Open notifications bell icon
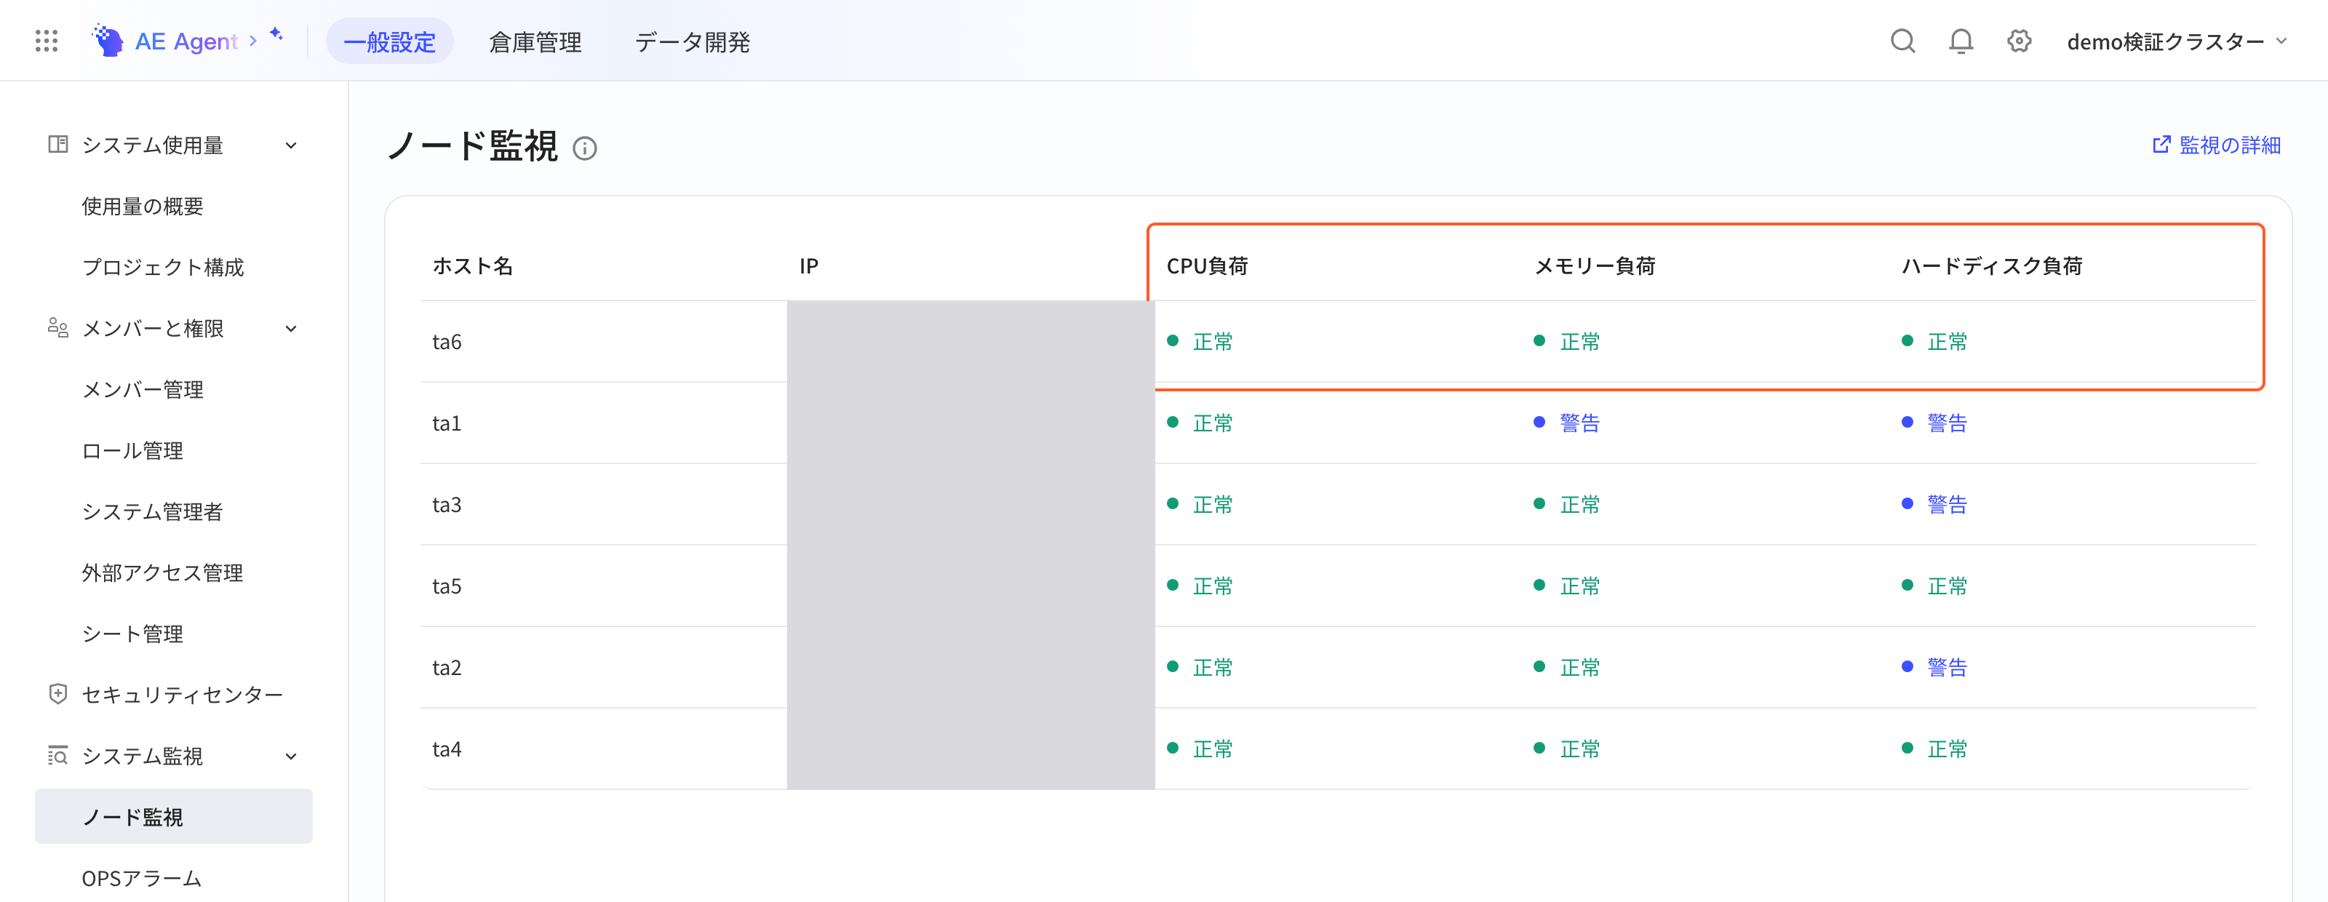The image size is (2328, 902). click(1960, 41)
